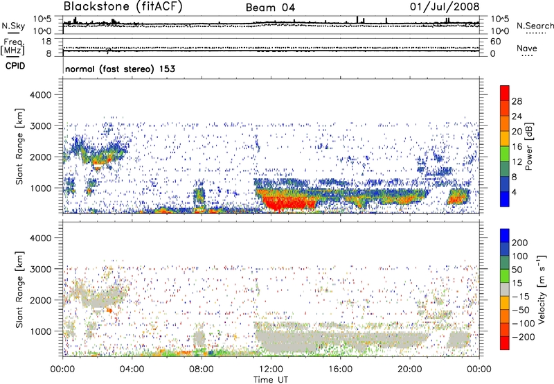Select the 28 label on the power color bar
The width and height of the screenshot is (554, 384).
coord(517,101)
